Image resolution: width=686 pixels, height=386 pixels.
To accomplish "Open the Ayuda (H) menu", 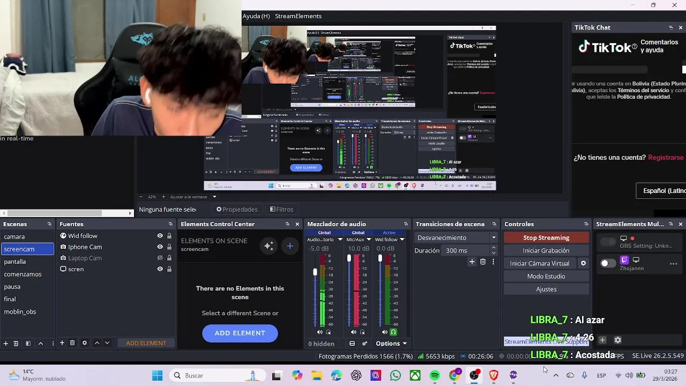I will [256, 16].
